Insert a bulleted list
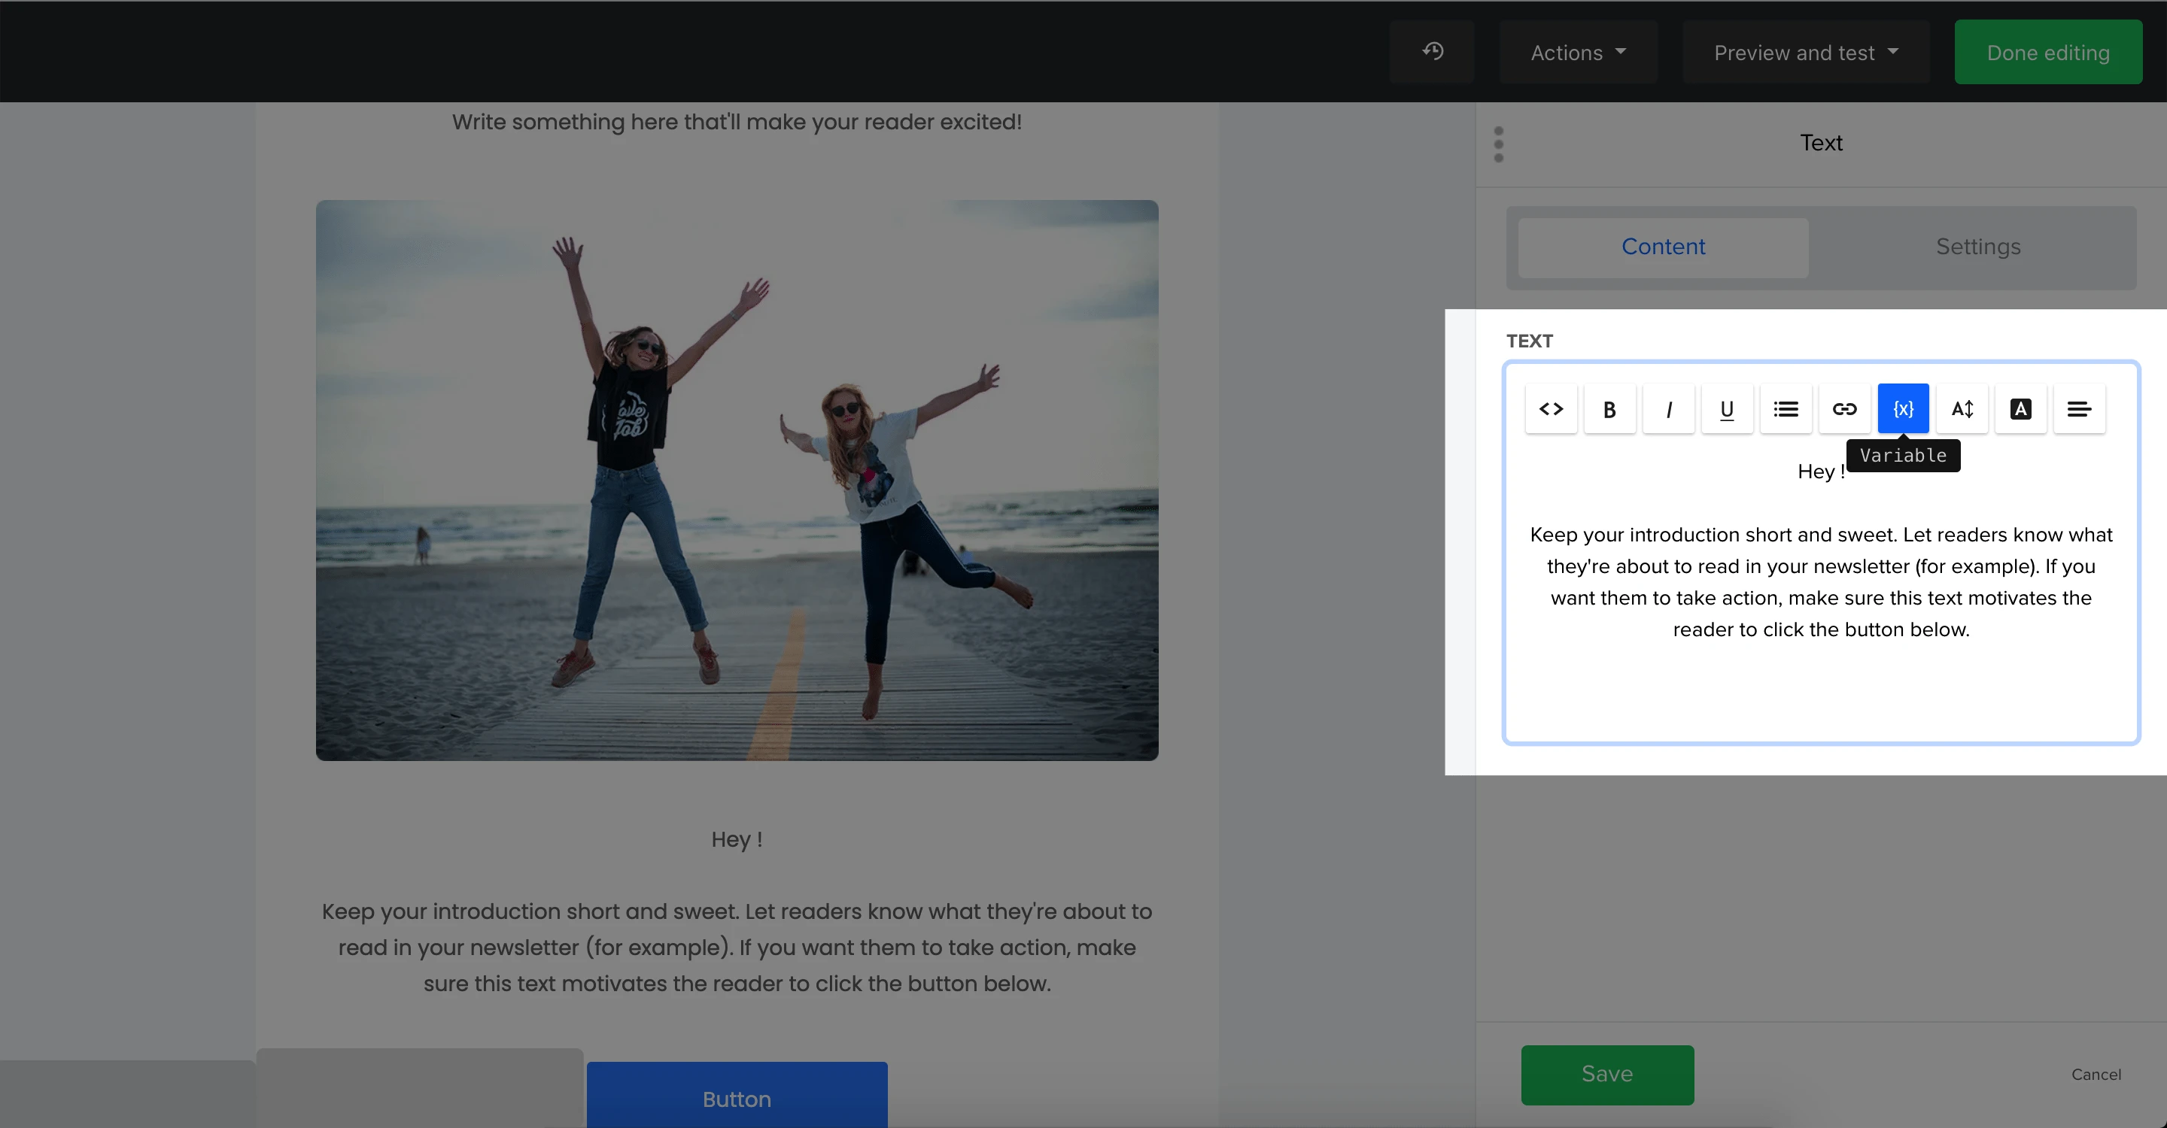This screenshot has height=1128, width=2167. (x=1785, y=409)
